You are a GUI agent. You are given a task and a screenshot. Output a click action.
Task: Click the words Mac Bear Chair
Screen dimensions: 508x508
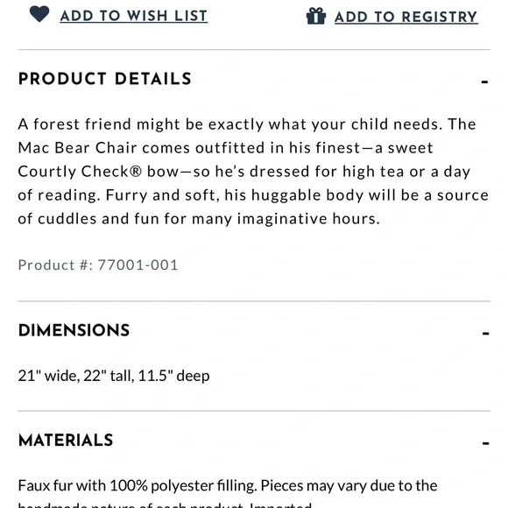[x=77, y=148]
